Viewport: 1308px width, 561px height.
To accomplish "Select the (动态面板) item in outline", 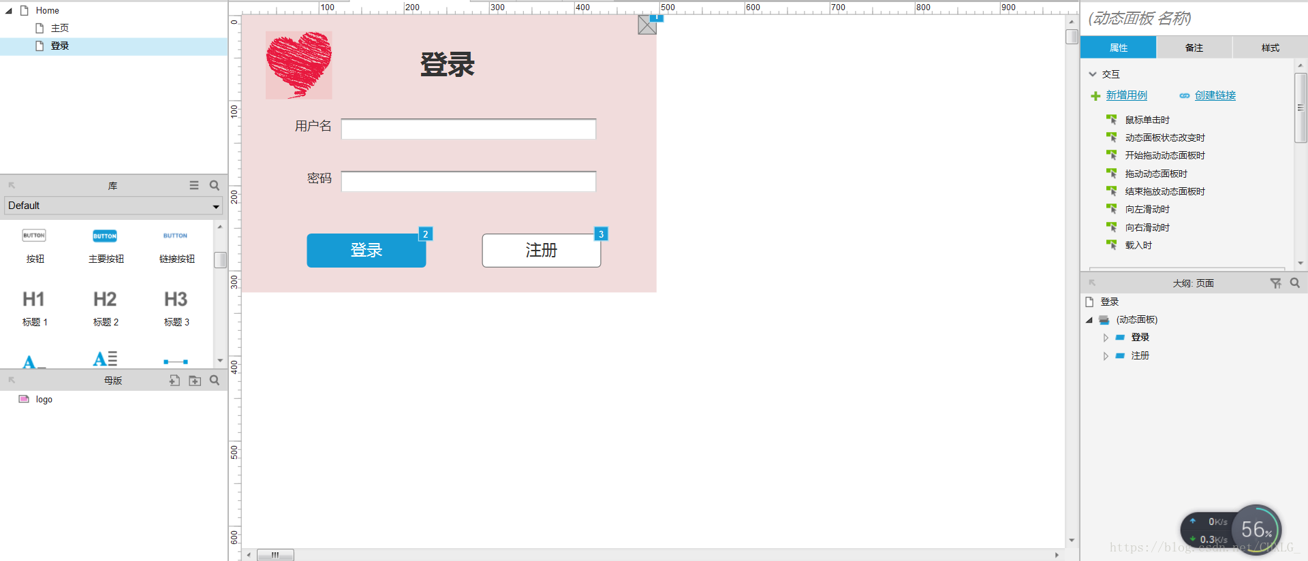I will [x=1136, y=319].
